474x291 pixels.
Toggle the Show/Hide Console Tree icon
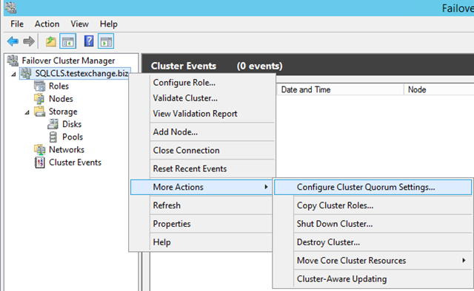pyautogui.click(x=67, y=41)
